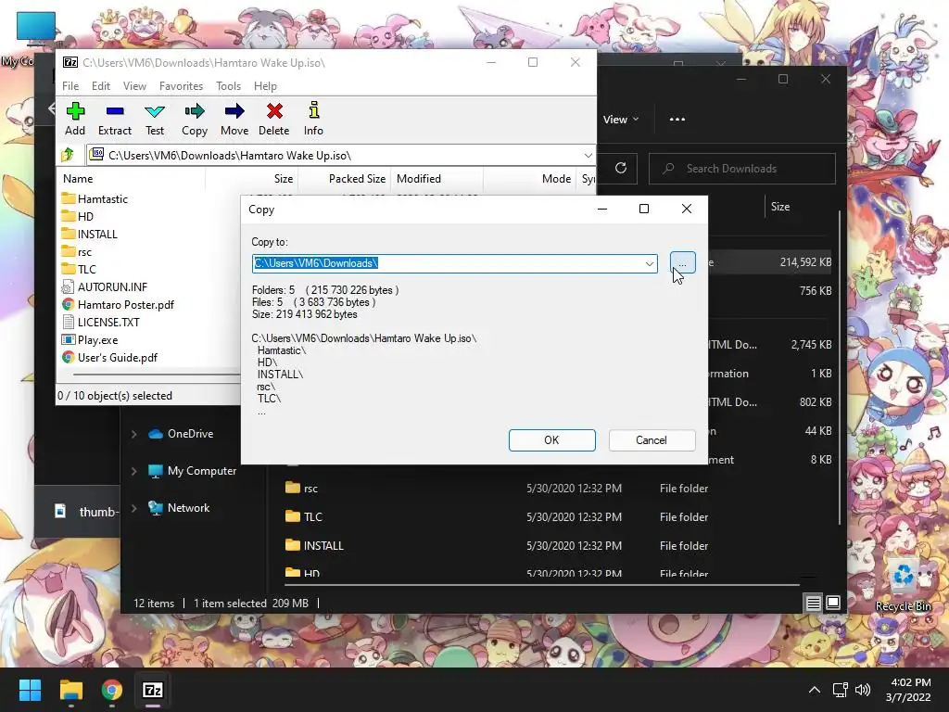Click the browse (...) button in Copy dialog
Viewport: 949px width, 712px height.
(682, 262)
